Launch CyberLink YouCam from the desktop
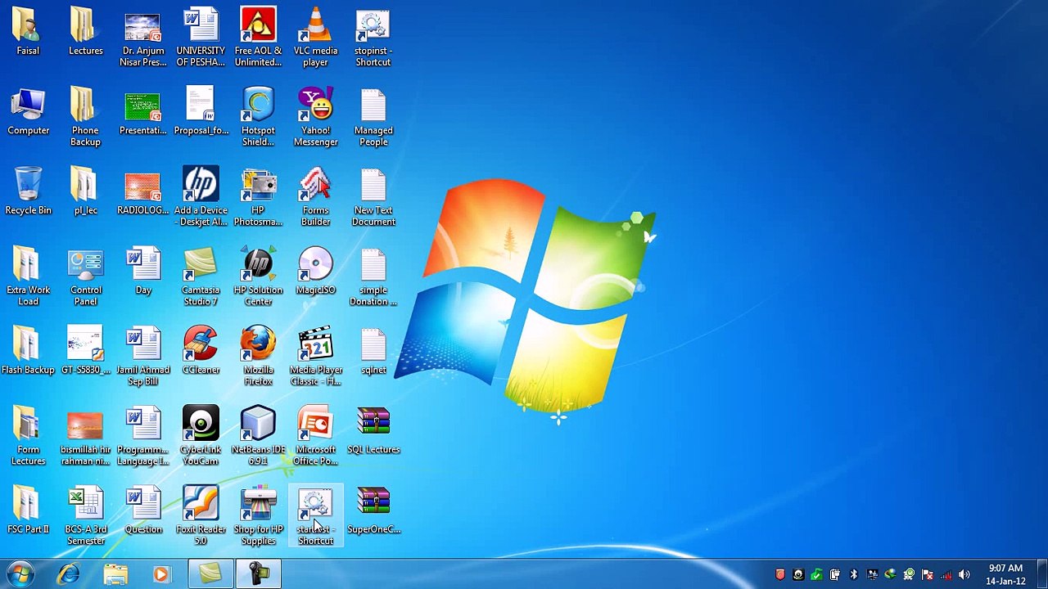The height and width of the screenshot is (589, 1048). click(201, 437)
